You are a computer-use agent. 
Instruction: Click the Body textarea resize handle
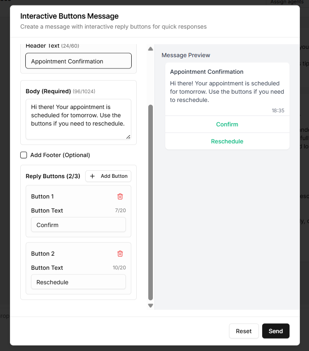tap(128, 136)
